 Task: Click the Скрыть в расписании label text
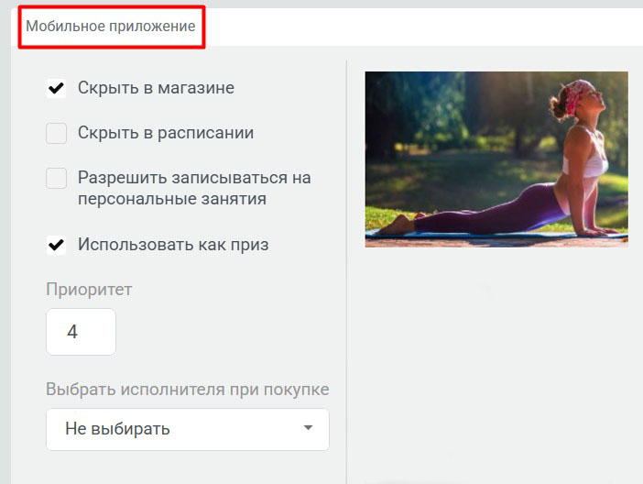(x=166, y=133)
